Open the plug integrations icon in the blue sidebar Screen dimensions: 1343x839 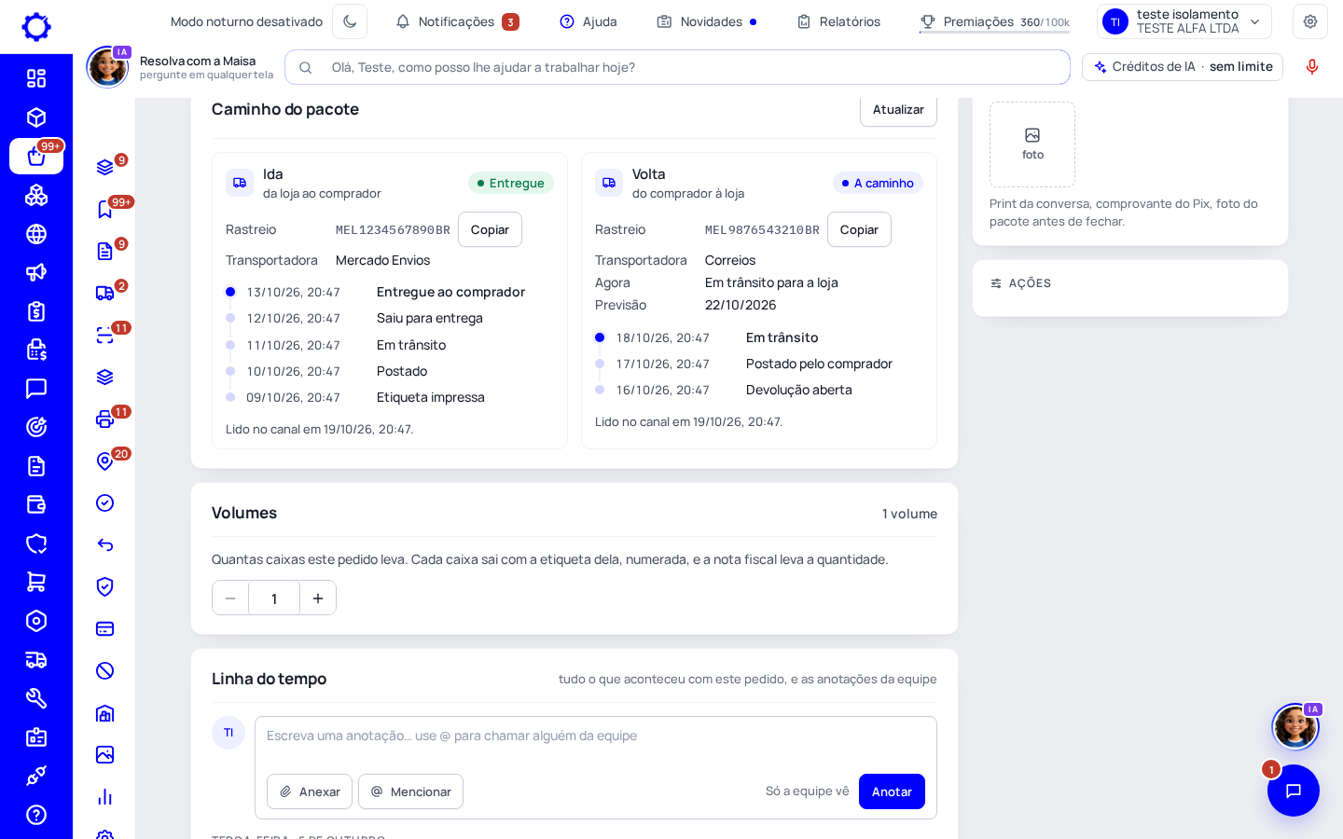36,776
